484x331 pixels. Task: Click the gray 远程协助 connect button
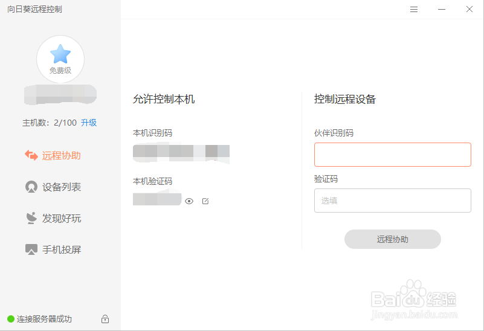[392, 239]
